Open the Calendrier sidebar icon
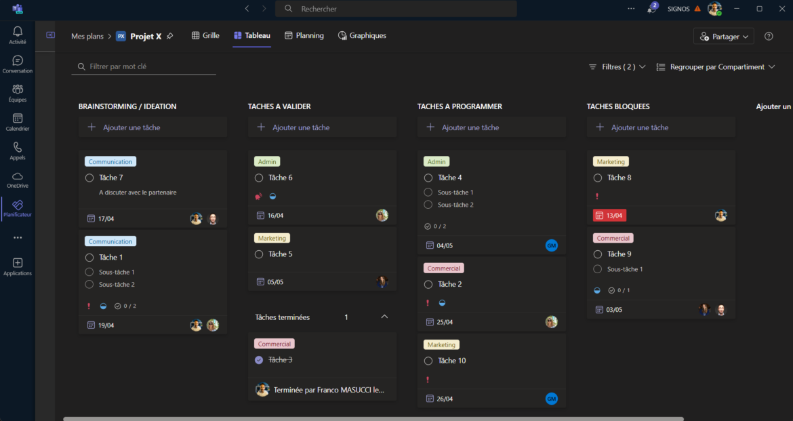 coord(18,121)
